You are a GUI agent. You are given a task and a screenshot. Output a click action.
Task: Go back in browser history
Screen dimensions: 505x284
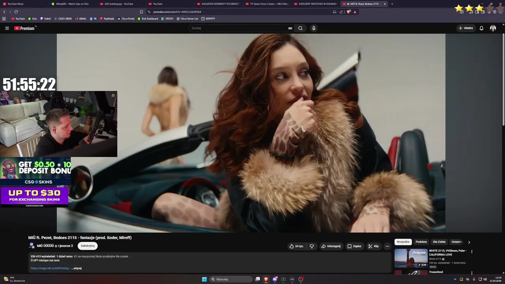coord(4,12)
